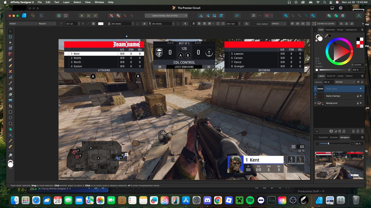This screenshot has width=371, height=208.
Task: Toggle bold text formatting
Action: point(83,23)
